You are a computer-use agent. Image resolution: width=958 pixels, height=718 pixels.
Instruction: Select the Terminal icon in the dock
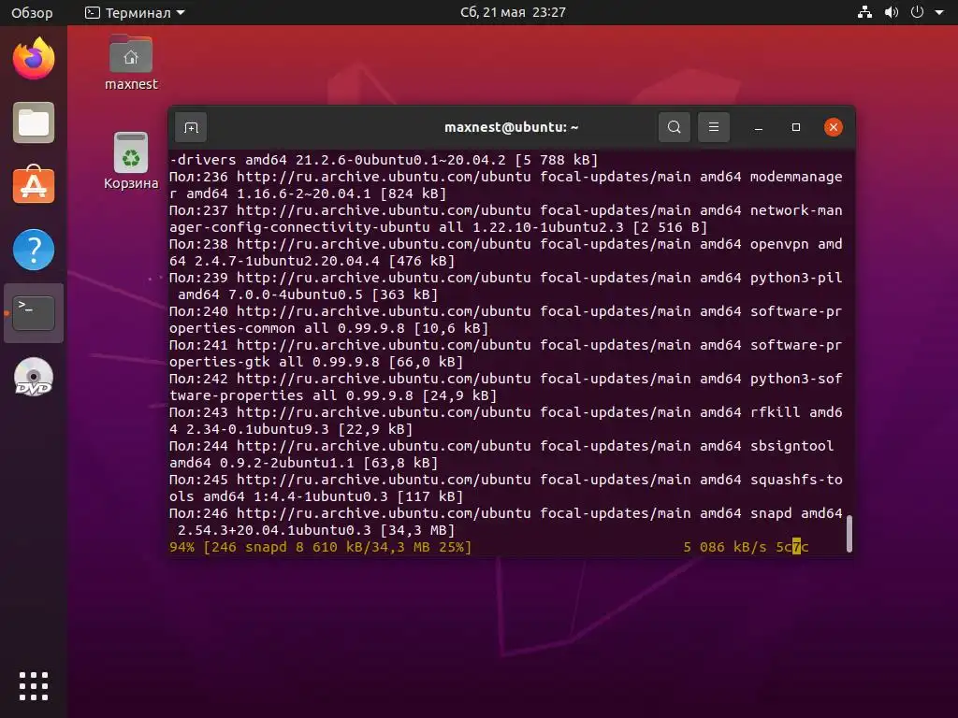point(34,312)
